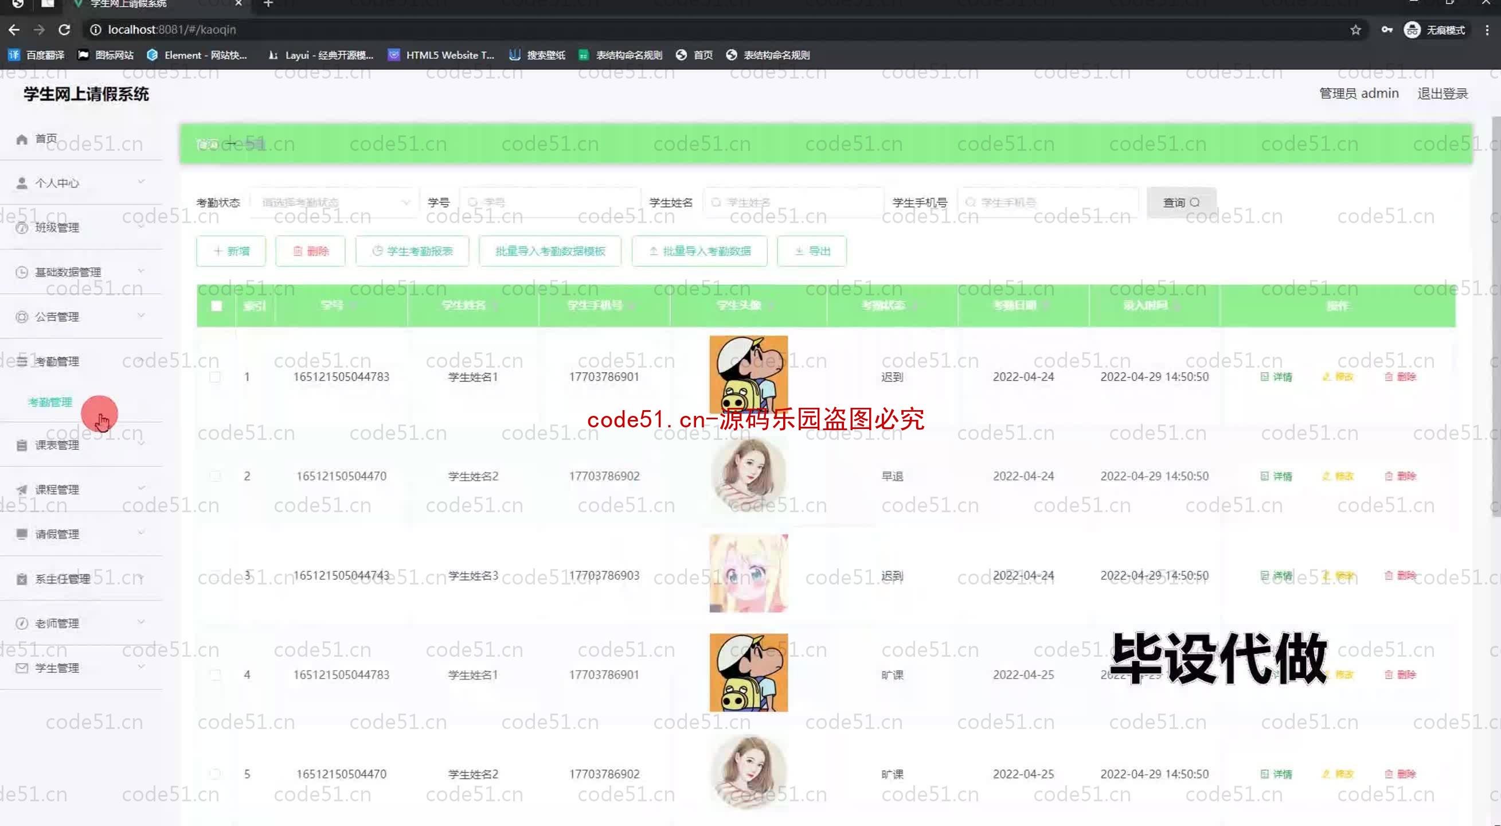
Task: View 详情 for row 3 学生姓名3
Action: coord(1276,575)
